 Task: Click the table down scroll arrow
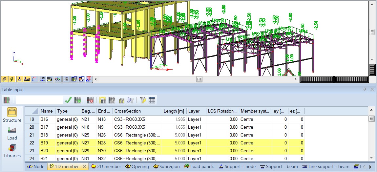coord(371,158)
